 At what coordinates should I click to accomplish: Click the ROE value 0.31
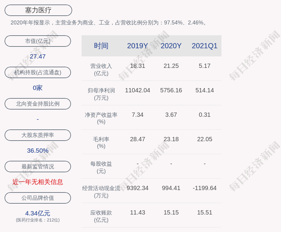coord(205,115)
